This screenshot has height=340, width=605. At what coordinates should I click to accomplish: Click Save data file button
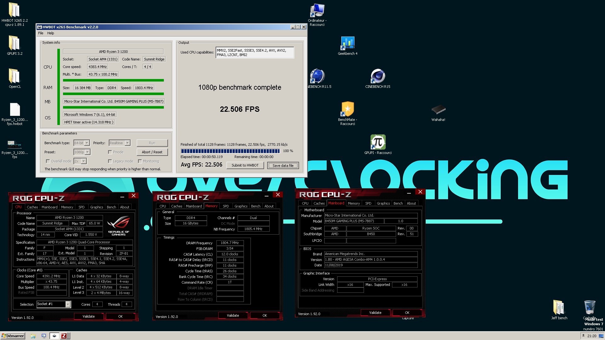[283, 165]
